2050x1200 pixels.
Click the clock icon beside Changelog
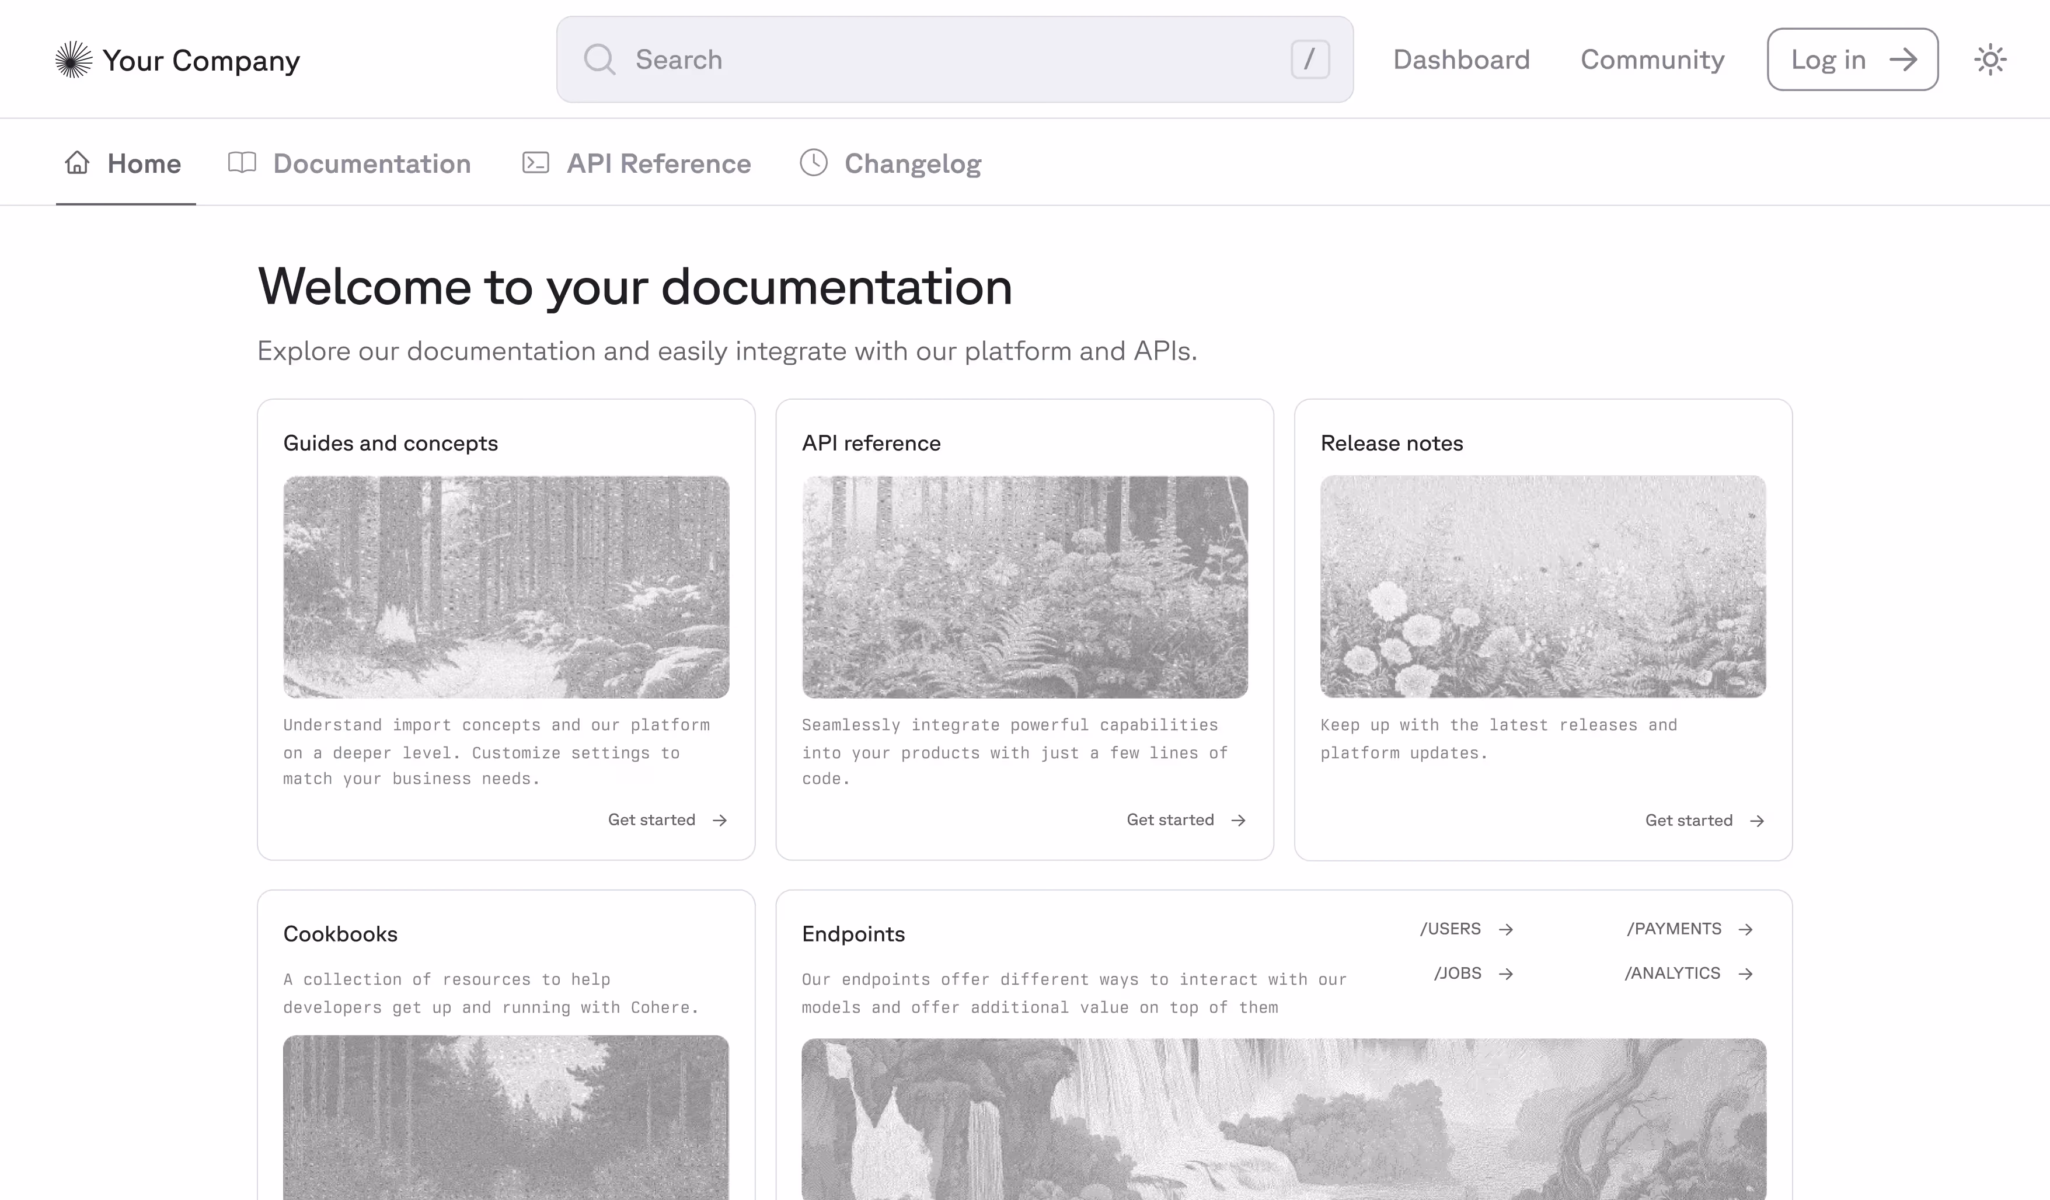[814, 163]
